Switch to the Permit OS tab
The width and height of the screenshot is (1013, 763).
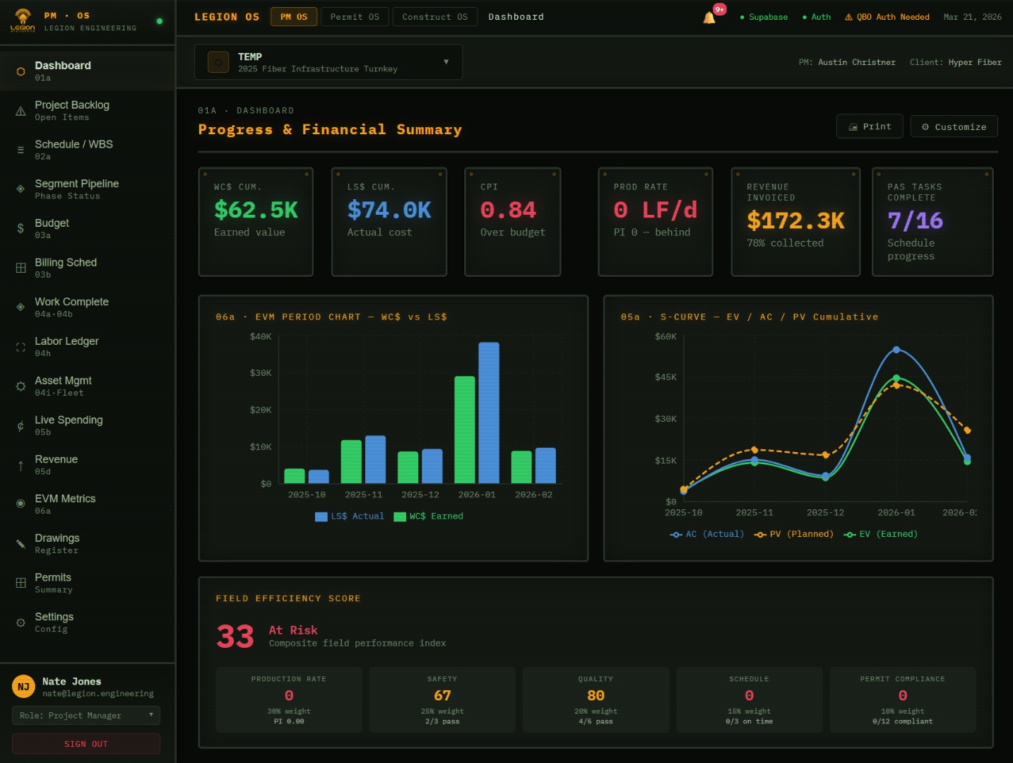pos(355,17)
